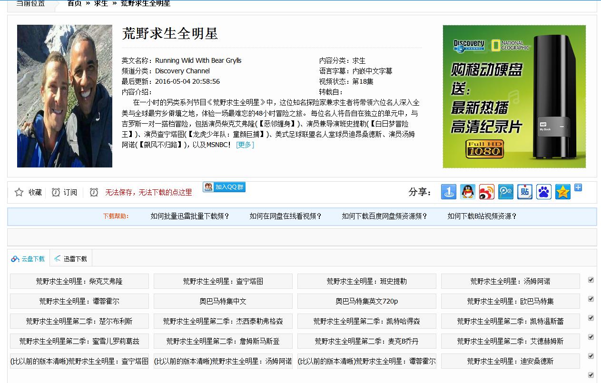Check the first episode-row selection checkbox
The height and width of the screenshot is (383, 601).
(591, 280)
